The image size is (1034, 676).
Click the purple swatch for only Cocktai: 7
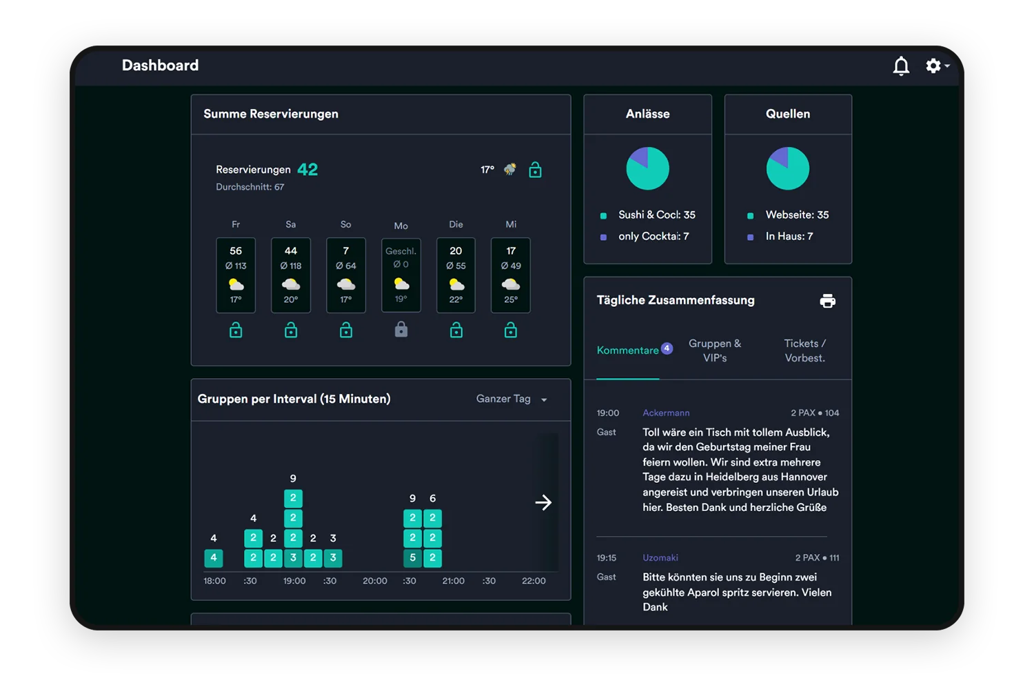[604, 237]
